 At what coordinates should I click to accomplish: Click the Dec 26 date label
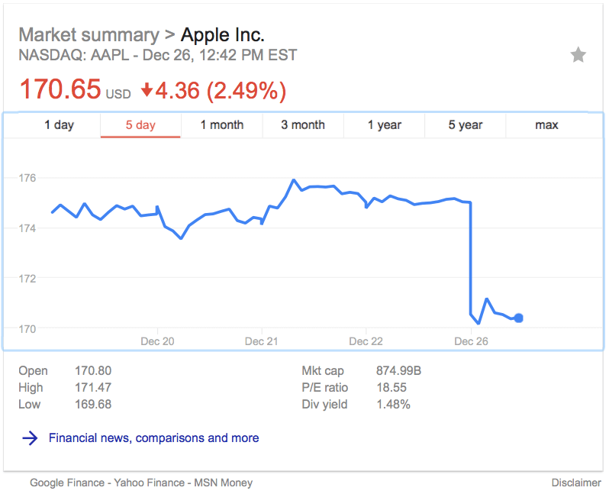(x=471, y=341)
